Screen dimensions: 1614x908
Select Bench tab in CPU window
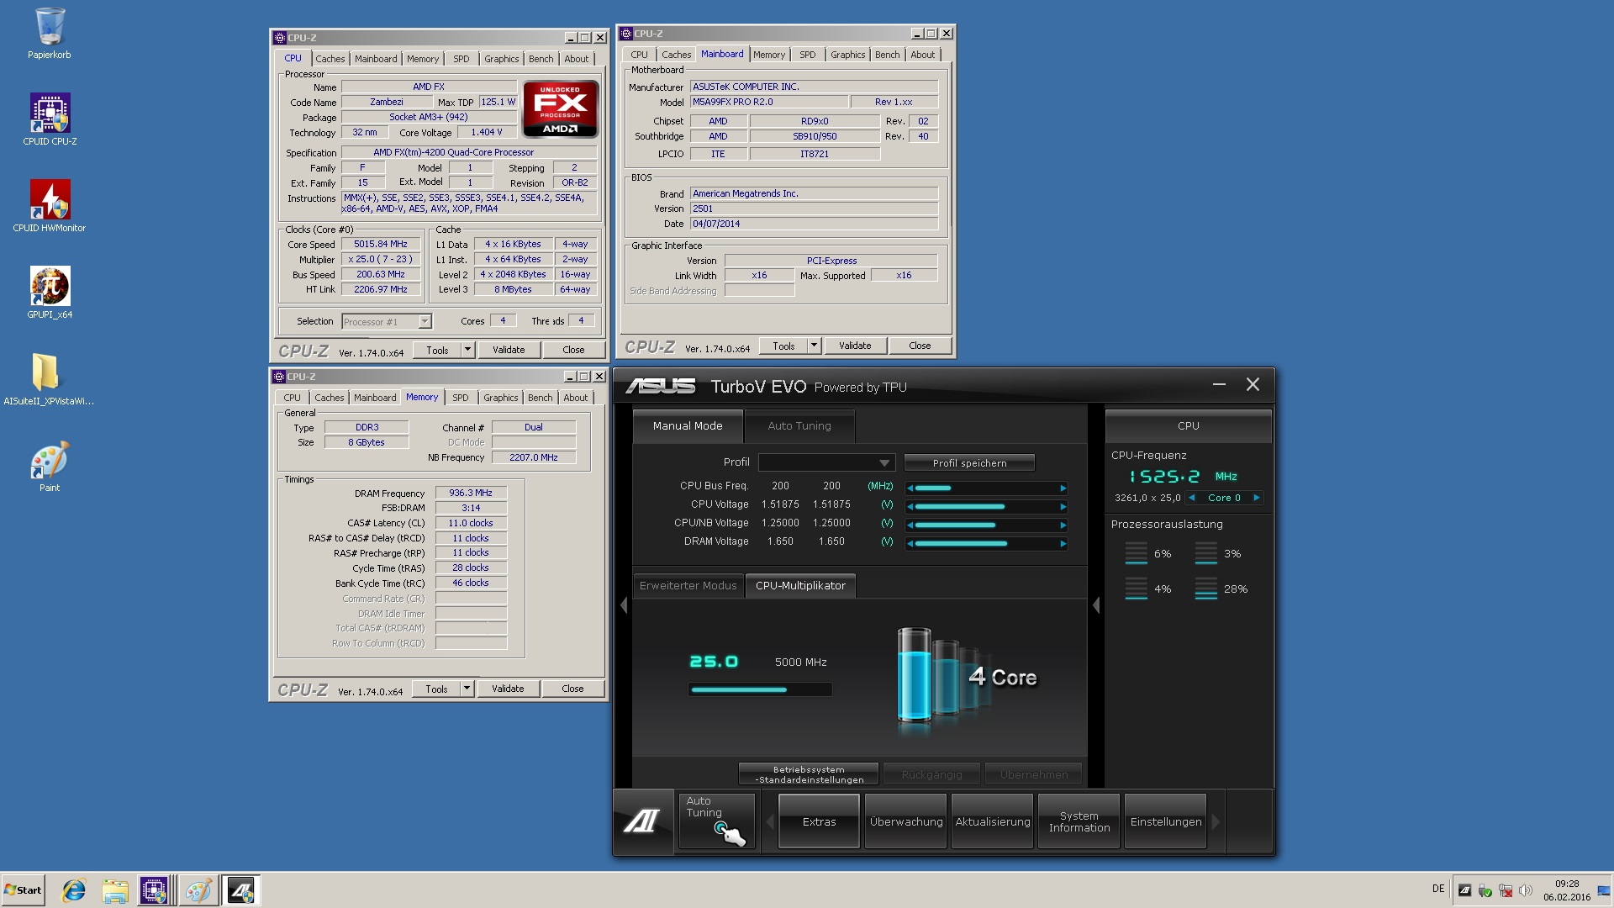541,59
